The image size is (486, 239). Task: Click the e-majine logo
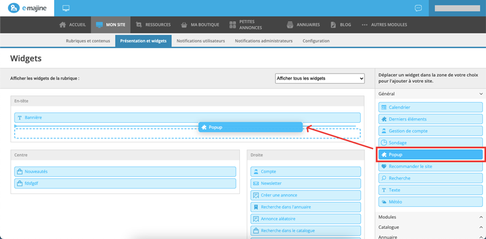tap(27, 8)
